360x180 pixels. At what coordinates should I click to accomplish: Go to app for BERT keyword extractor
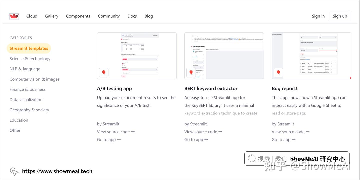point(196,140)
